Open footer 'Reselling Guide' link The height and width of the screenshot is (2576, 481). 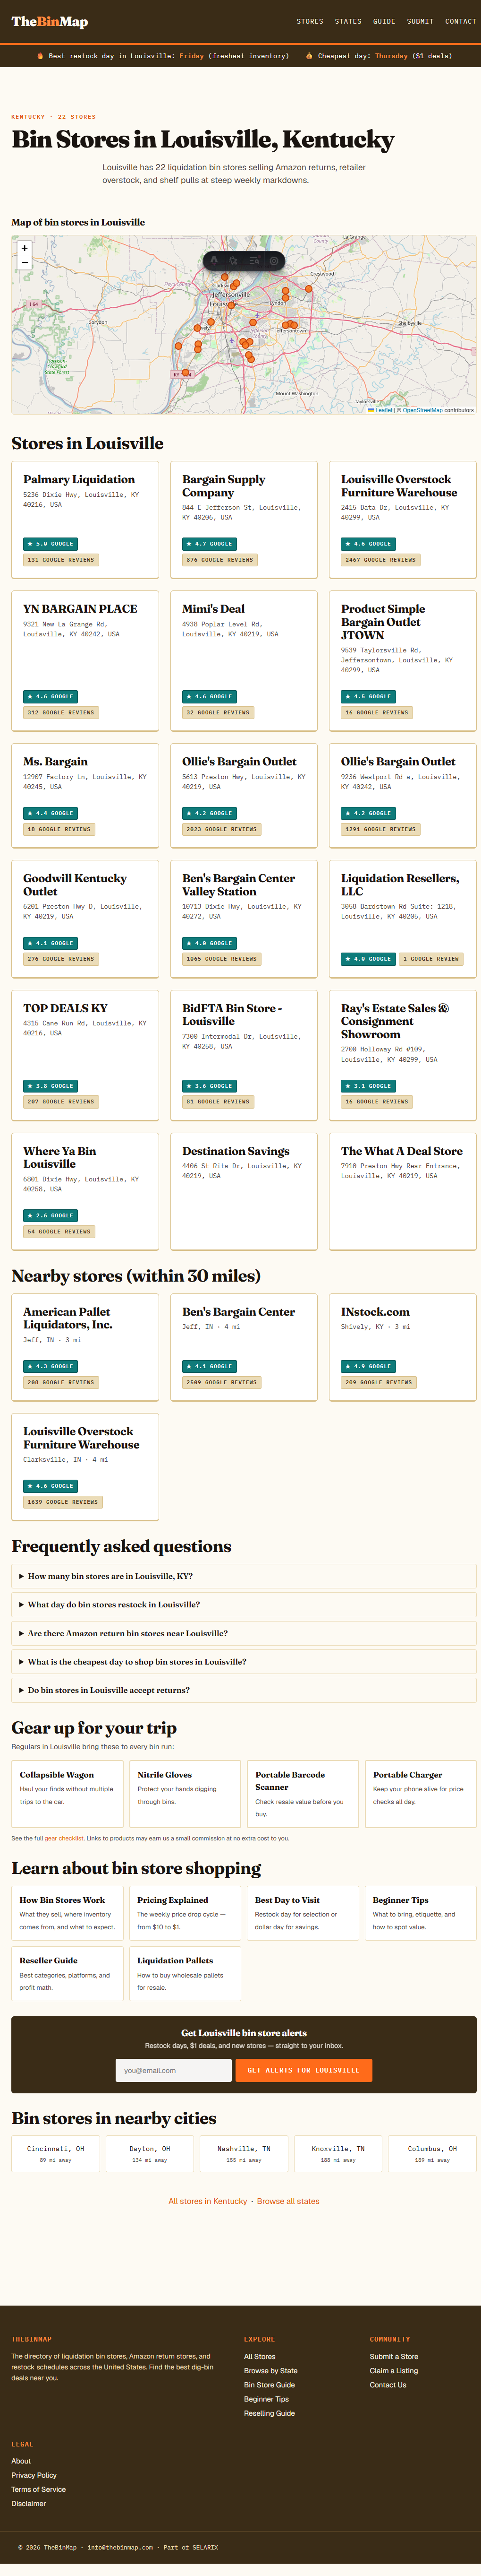point(270,2413)
